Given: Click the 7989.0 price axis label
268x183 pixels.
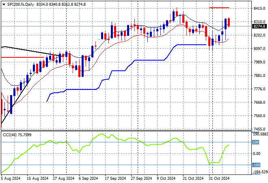Looking at the screenshot, I should click(x=259, y=62).
